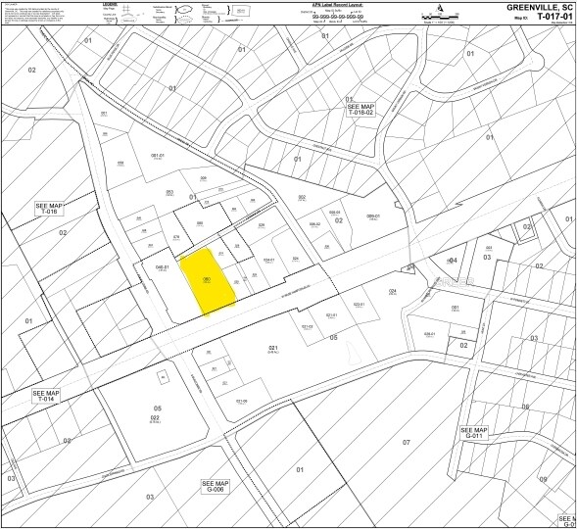The width and height of the screenshot is (577, 529).
Task: Select parcel label "009-01"
Action: [x=373, y=216]
